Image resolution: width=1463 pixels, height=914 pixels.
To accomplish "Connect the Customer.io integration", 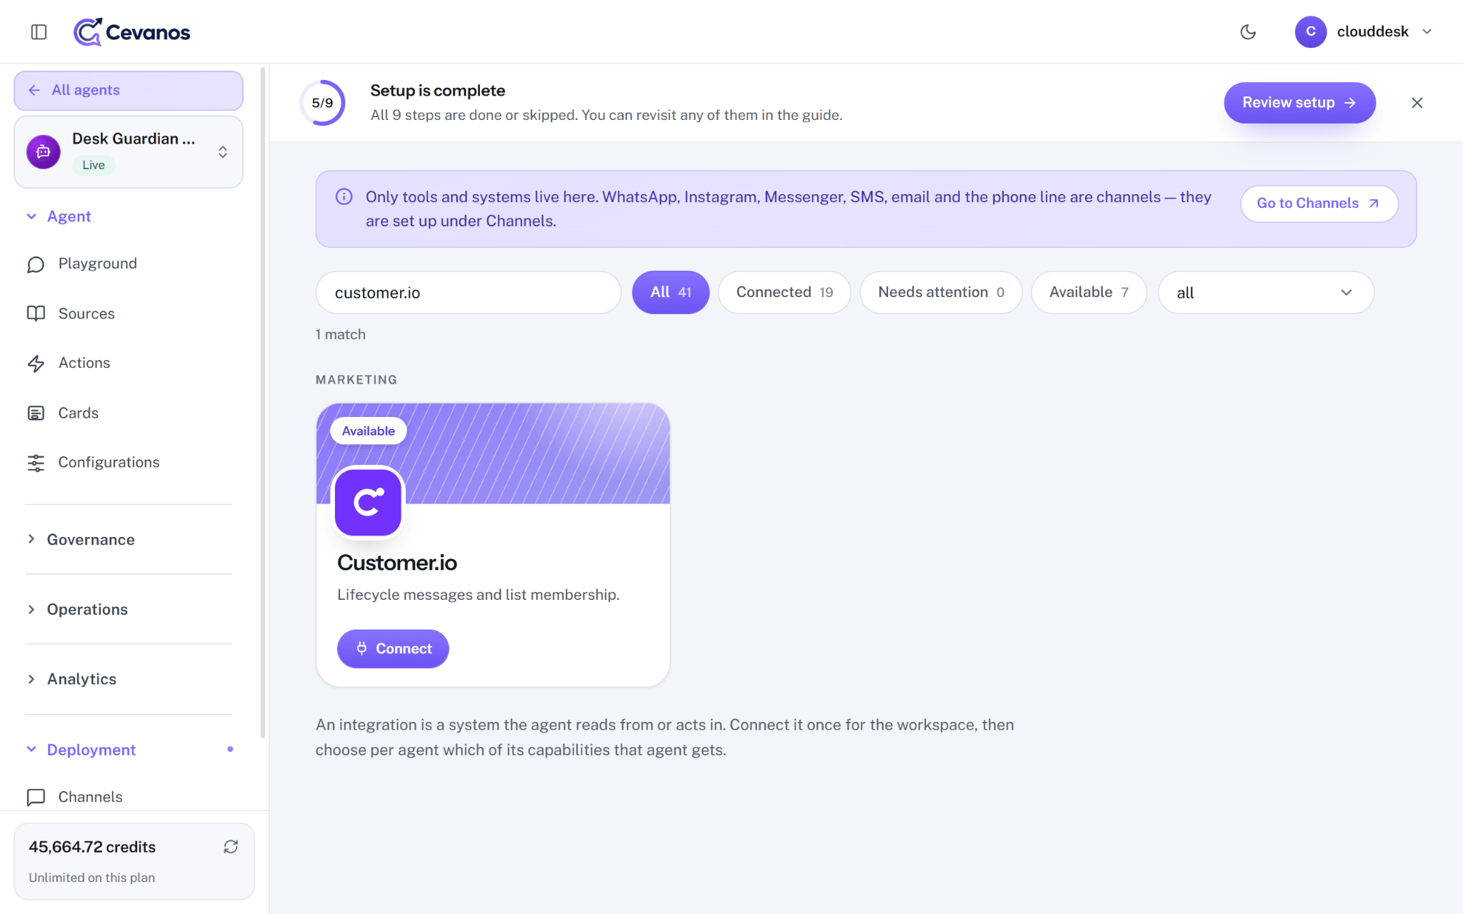I will 393,648.
